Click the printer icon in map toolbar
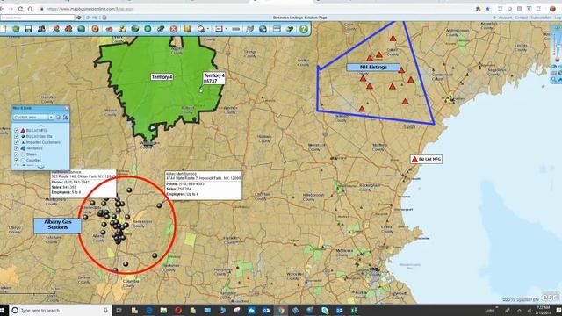 point(249,29)
